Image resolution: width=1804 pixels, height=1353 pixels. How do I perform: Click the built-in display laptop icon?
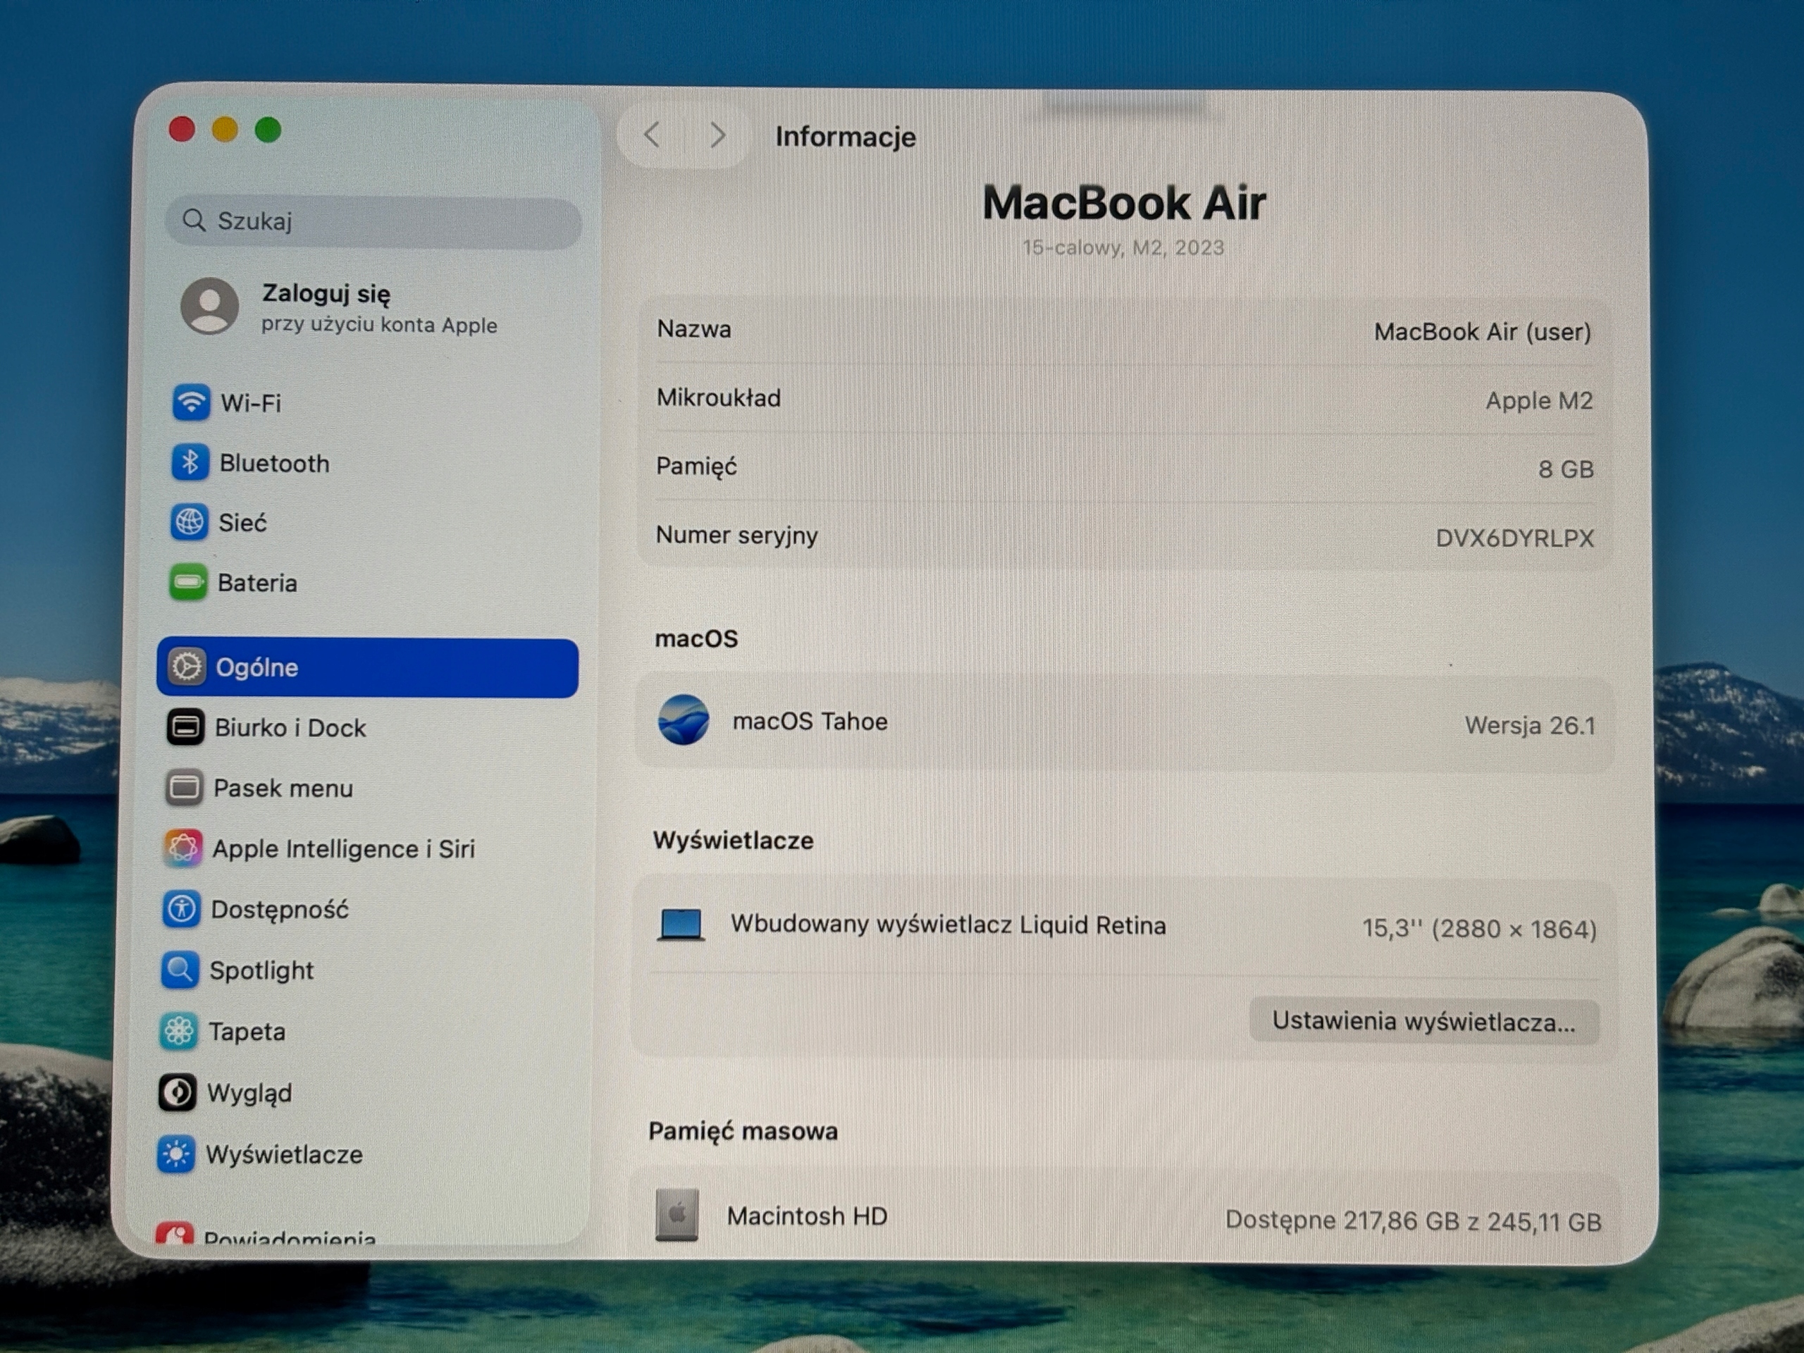(681, 925)
